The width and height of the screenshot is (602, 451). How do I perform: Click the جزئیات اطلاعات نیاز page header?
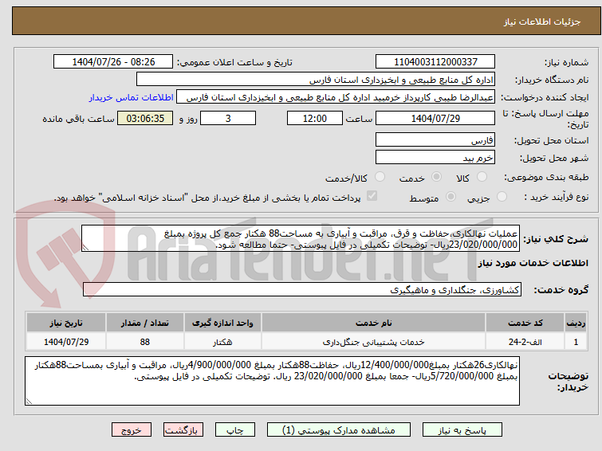pyautogui.click(x=541, y=22)
